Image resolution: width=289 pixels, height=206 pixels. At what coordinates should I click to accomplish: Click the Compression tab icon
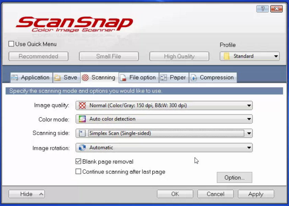(x=194, y=77)
